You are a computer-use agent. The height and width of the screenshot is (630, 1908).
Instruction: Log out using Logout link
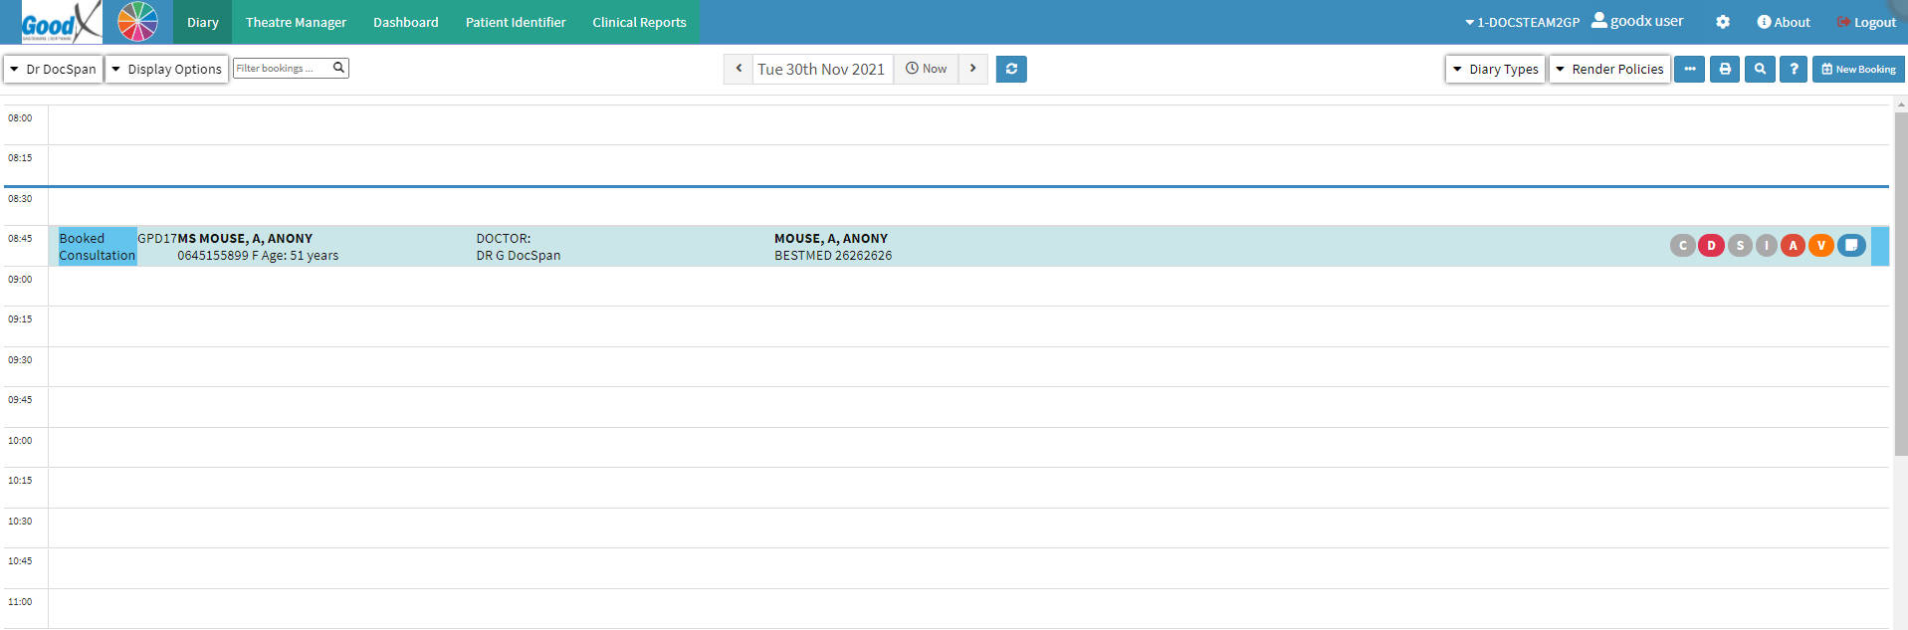coord(1866,22)
